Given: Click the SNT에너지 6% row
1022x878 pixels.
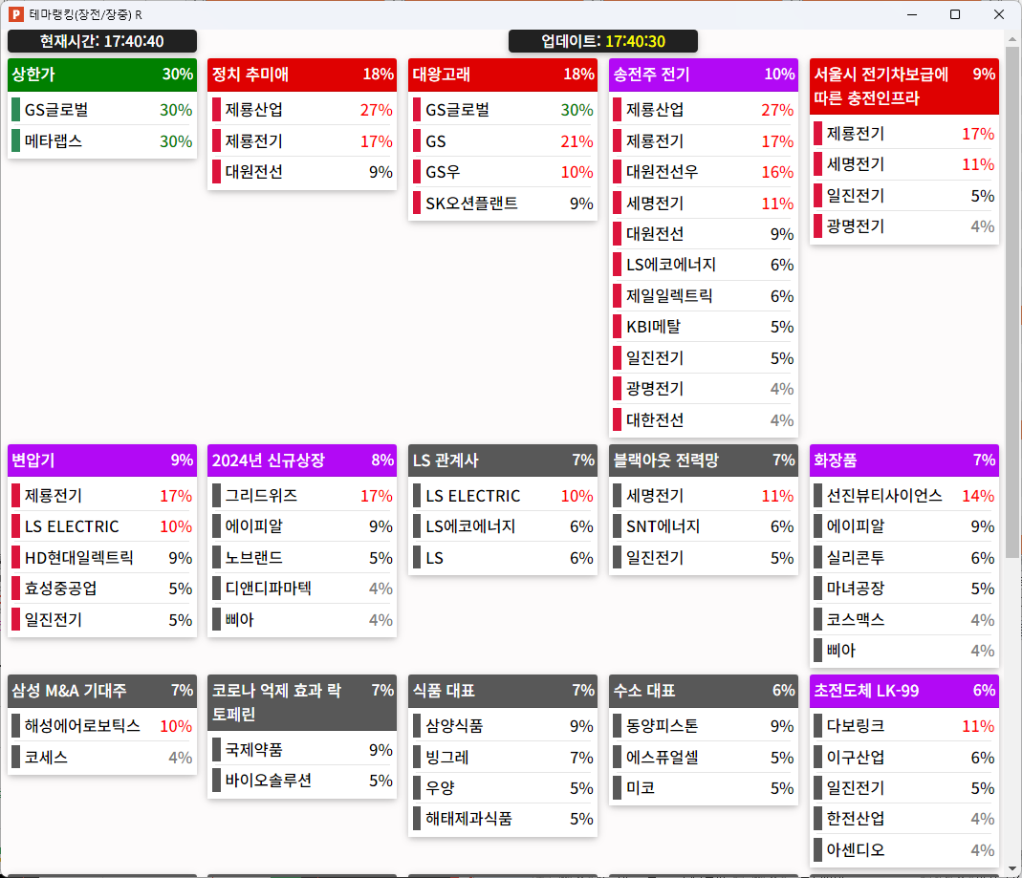Looking at the screenshot, I should coord(704,527).
